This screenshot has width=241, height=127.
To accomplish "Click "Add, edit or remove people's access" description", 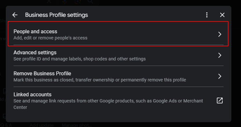I will tap(50, 38).
